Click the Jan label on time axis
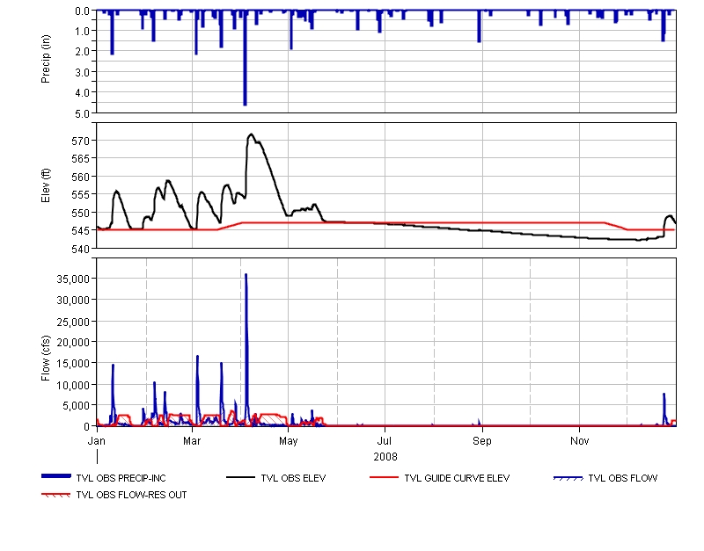Viewport: 704px width, 551px height. [97, 439]
